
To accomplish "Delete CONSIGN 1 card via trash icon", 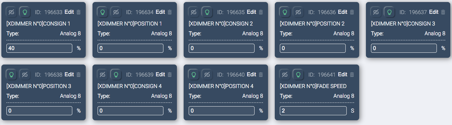I will tap(79, 12).
